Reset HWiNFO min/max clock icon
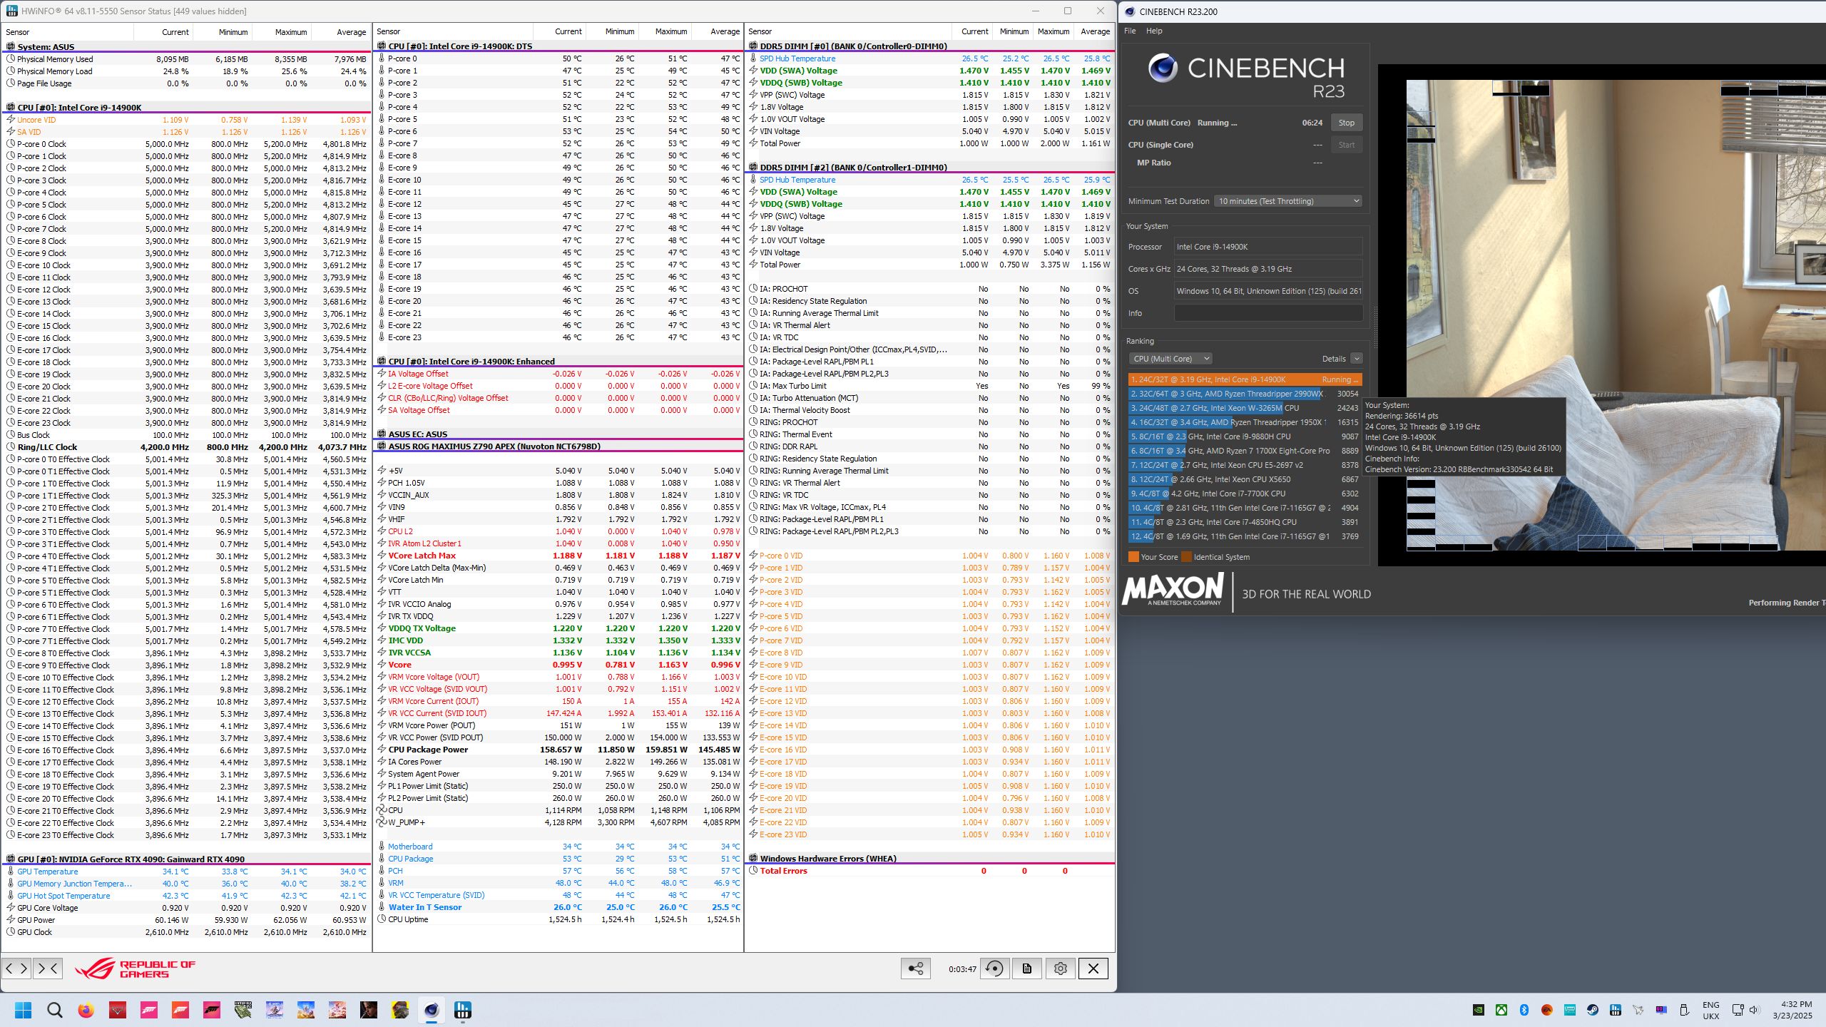This screenshot has height=1027, width=1826. point(994,968)
